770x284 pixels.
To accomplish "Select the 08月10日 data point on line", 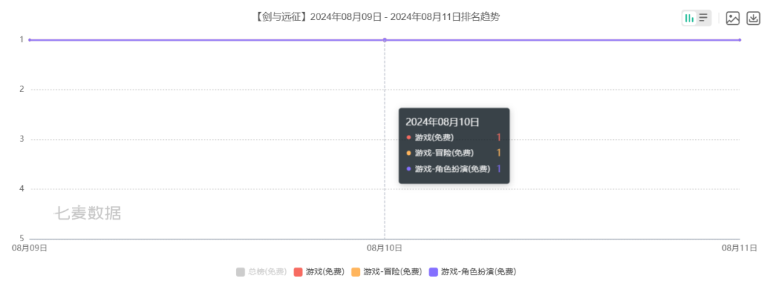I will pyautogui.click(x=384, y=40).
